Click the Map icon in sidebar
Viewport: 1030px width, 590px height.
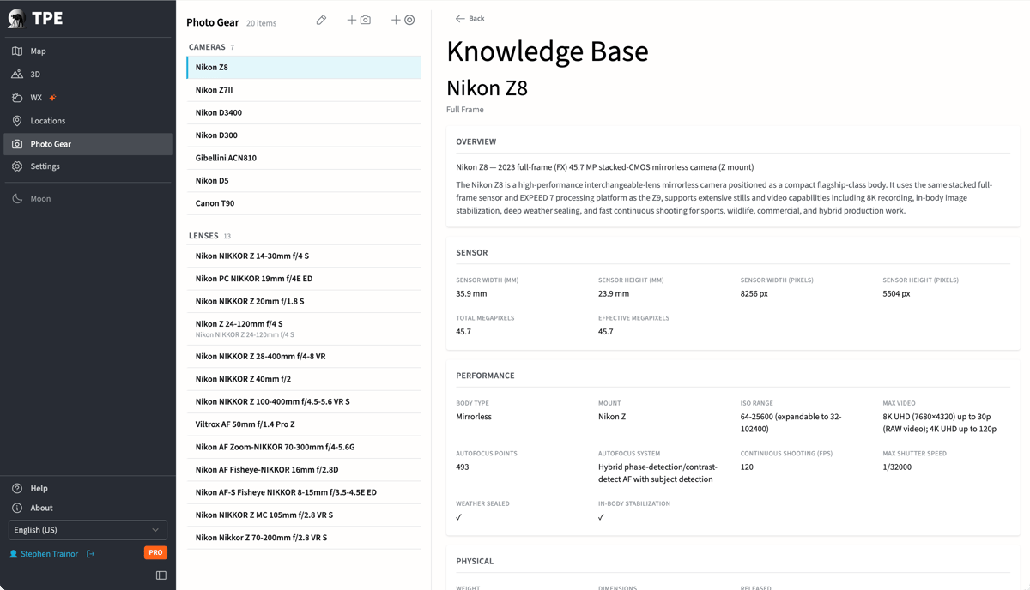click(x=17, y=51)
